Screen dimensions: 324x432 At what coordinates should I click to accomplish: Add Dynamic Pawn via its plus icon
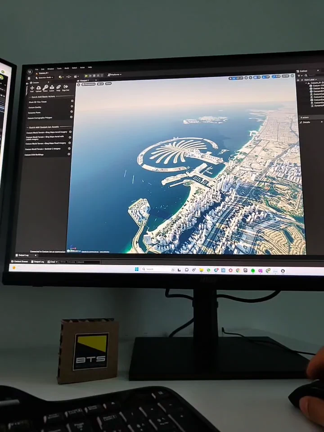pos(72,112)
